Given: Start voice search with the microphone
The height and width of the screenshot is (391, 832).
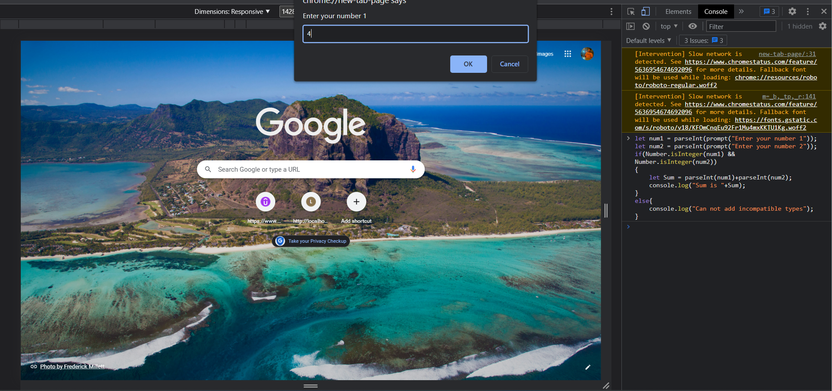Looking at the screenshot, I should (x=413, y=169).
